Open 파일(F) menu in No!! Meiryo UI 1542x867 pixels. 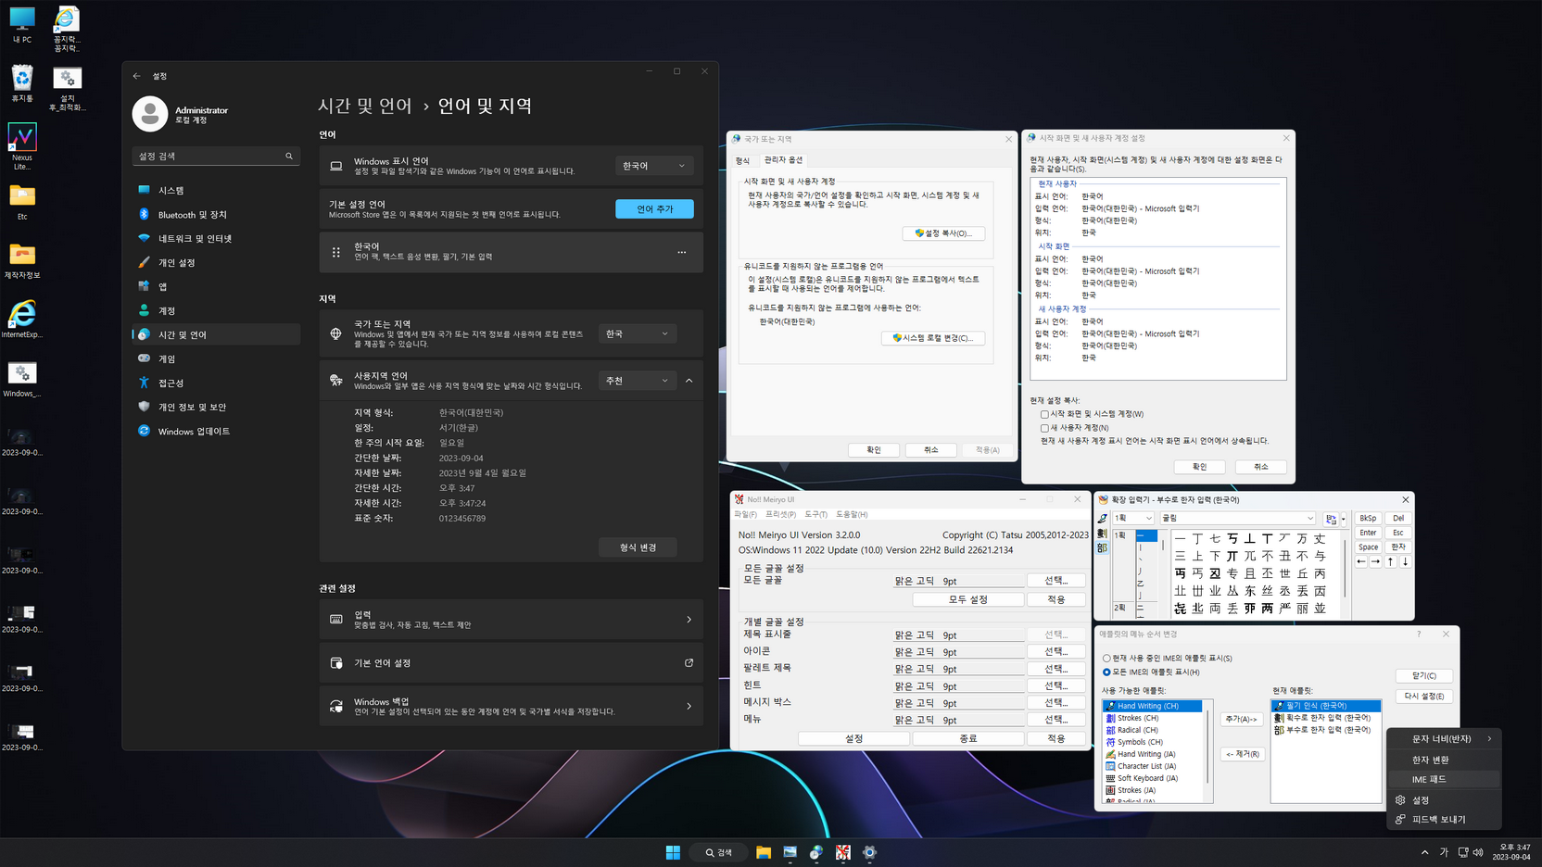point(745,514)
